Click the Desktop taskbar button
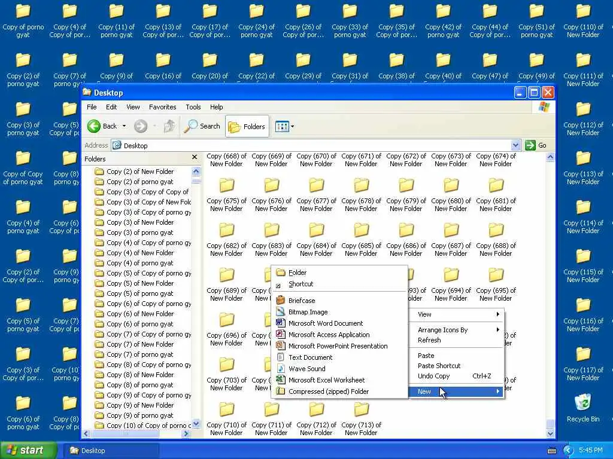Screen dimensions: 613x459 click(111, 451)
